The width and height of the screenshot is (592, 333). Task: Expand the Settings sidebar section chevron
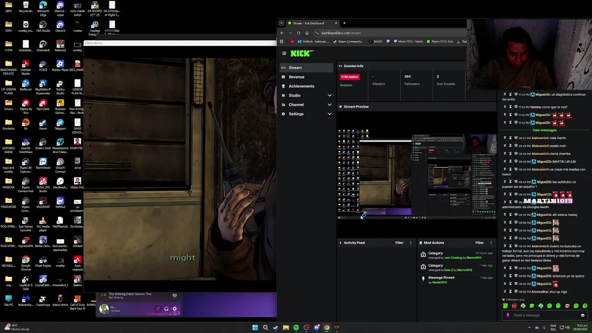click(x=329, y=114)
